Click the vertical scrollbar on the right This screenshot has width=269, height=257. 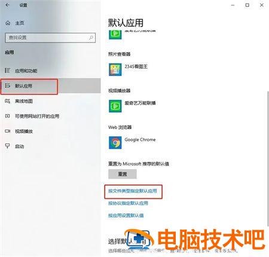[x=268, y=158]
